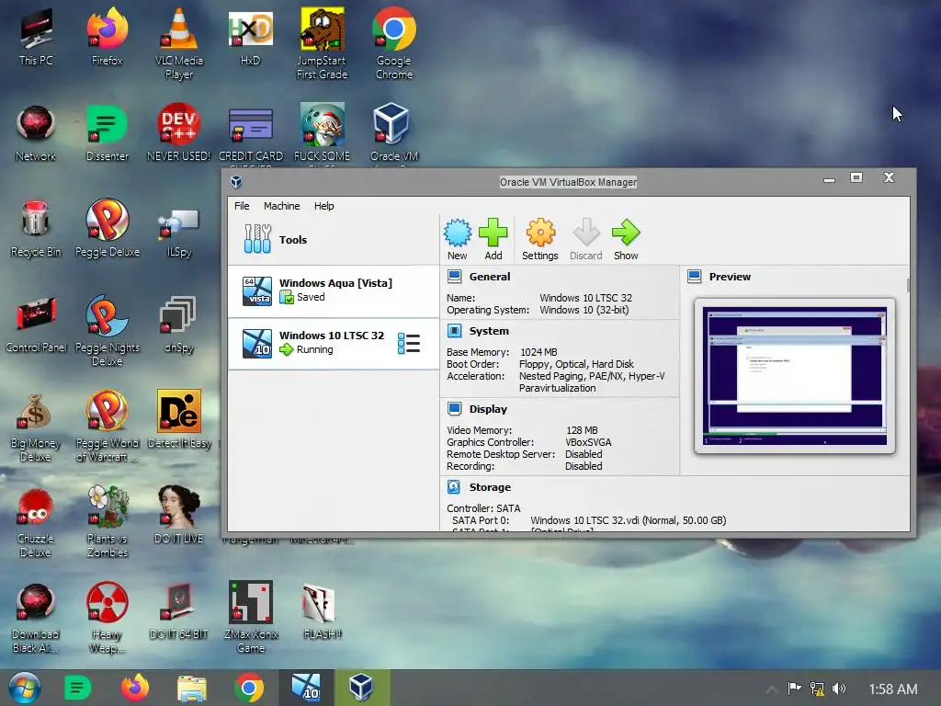This screenshot has height=706, width=941.
Task: Select the Download Black Ali... desktop icon
Action: (36, 618)
